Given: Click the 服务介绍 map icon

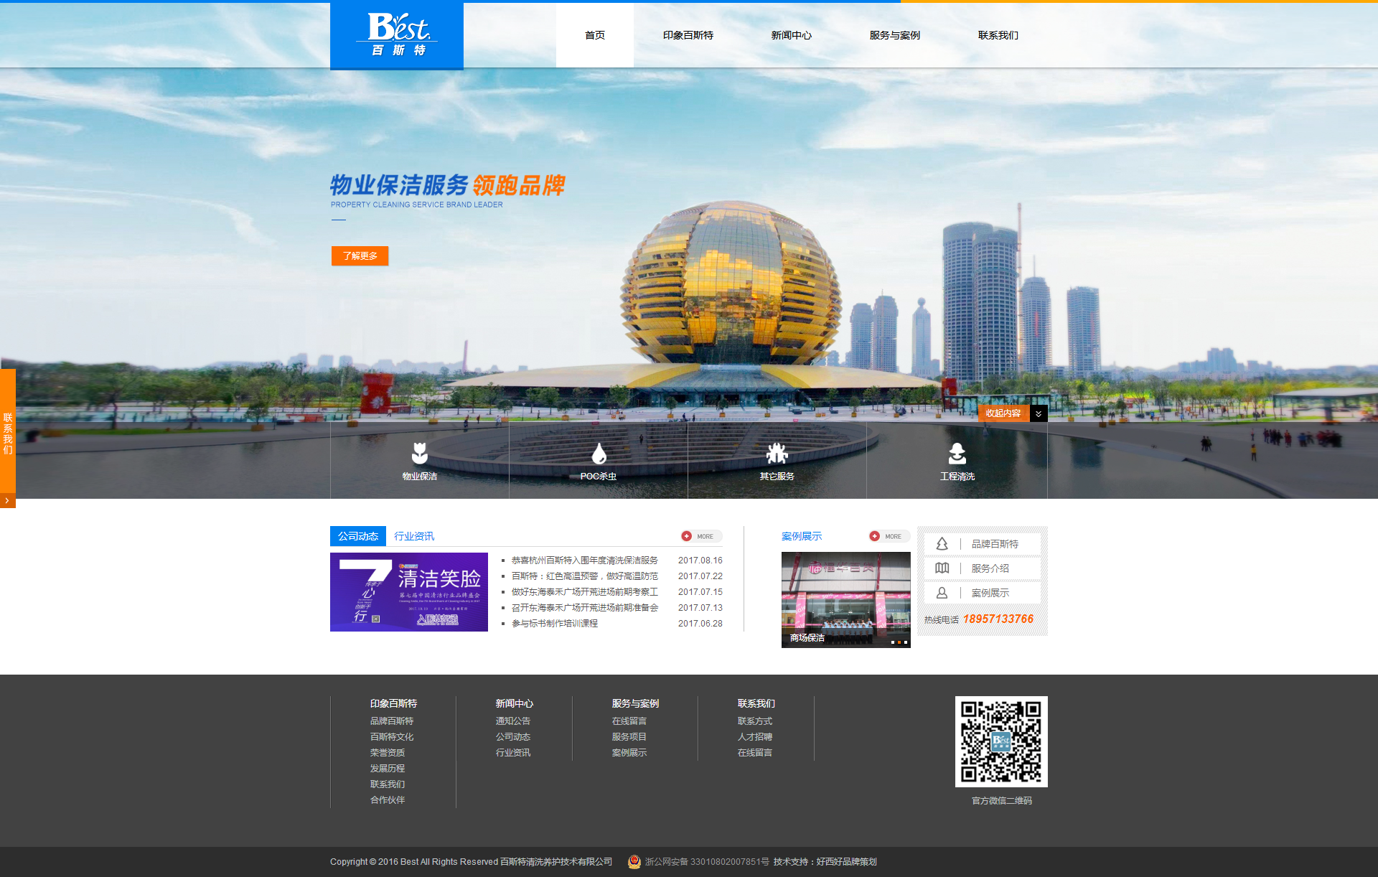Looking at the screenshot, I should point(942,568).
